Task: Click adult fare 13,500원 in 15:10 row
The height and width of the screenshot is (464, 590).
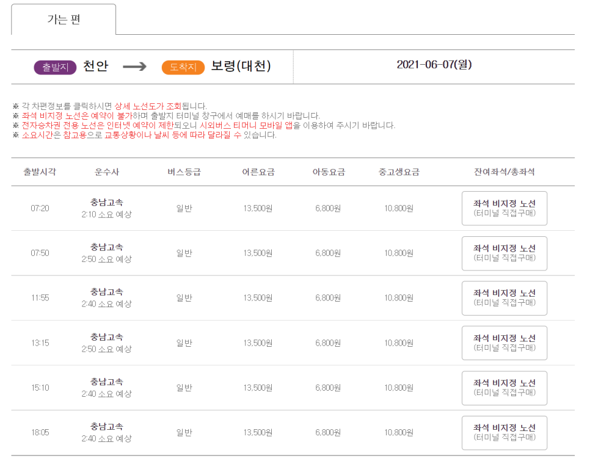Action: click(x=258, y=388)
